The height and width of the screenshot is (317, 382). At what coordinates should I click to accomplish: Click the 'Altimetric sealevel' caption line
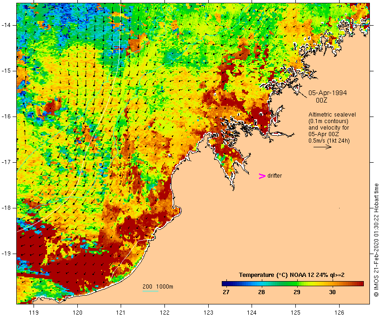(x=332, y=114)
